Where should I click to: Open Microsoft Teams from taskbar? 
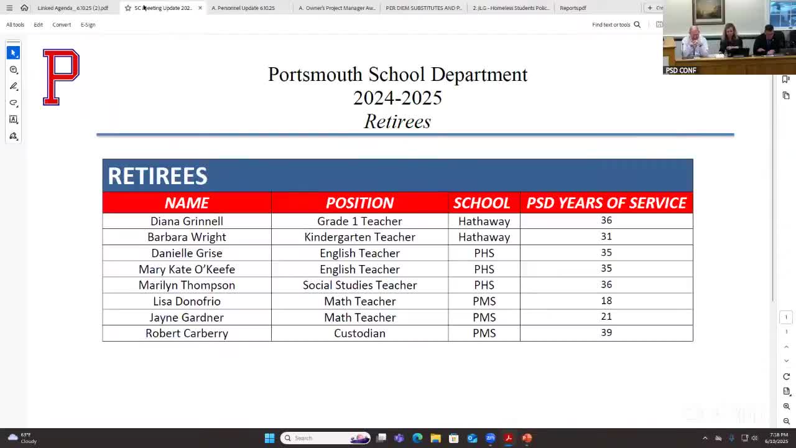click(399, 438)
